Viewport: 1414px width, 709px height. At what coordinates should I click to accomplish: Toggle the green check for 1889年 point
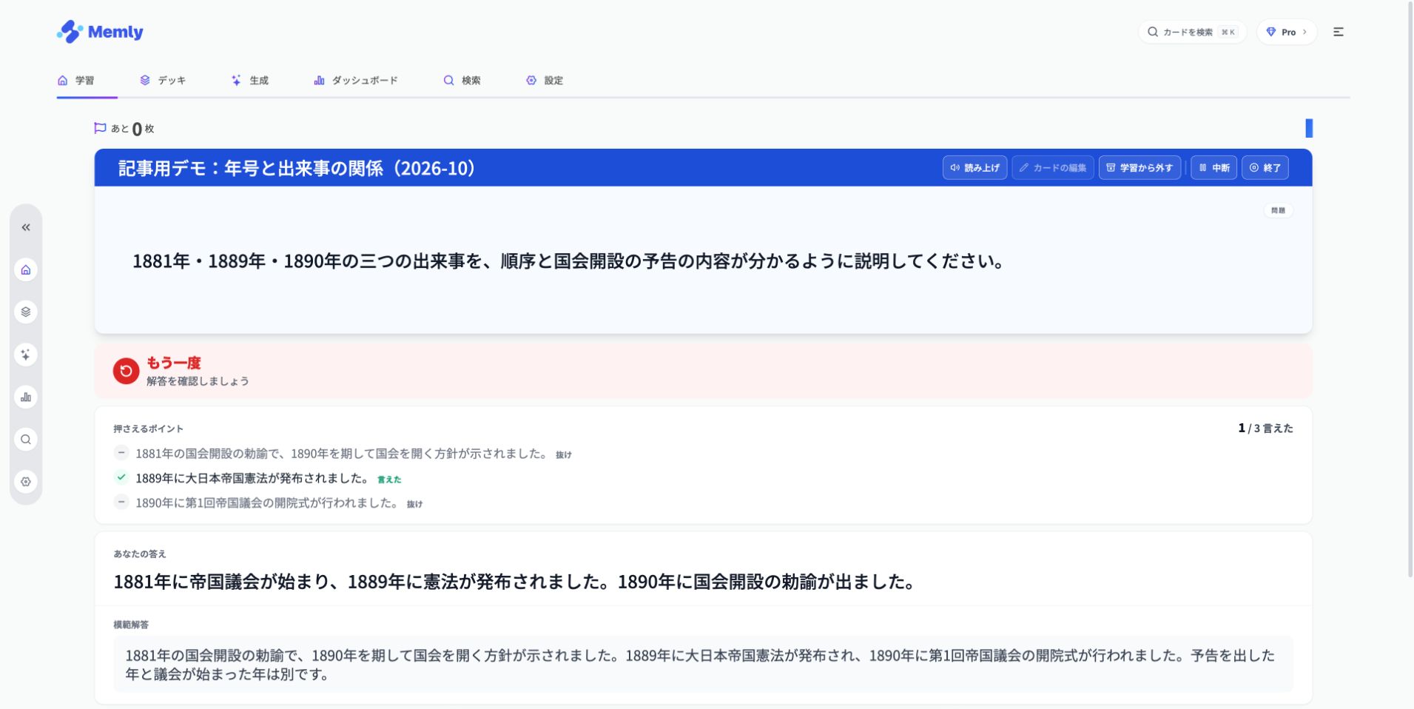point(121,477)
